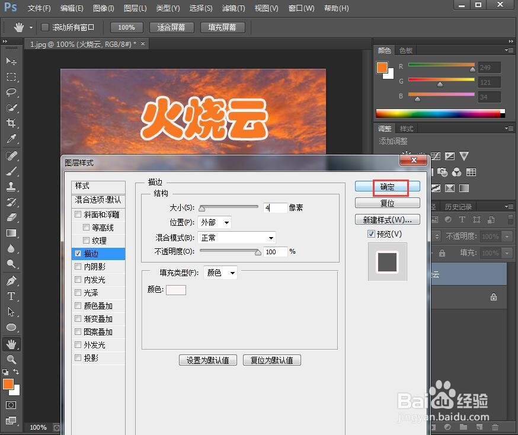Select the Clone Stamp tool
The height and width of the screenshot is (435, 518).
coord(11,186)
